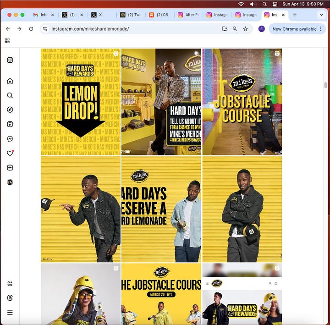Open the Lemon Drop merch post
330x325 pixels.
pyautogui.click(x=81, y=102)
